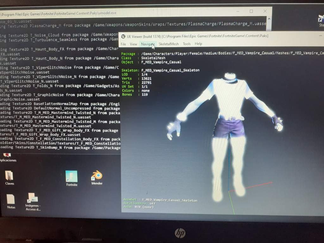Click the "RotationOnly: off" status text
The image size is (324, 243).
(x=139, y=203)
